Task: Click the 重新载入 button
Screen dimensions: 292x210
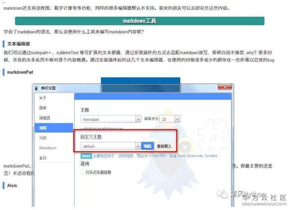Action: (x=164, y=146)
